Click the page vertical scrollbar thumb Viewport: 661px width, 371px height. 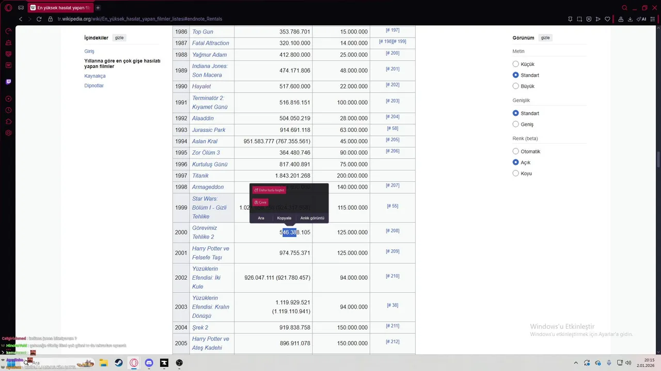pos(658,159)
